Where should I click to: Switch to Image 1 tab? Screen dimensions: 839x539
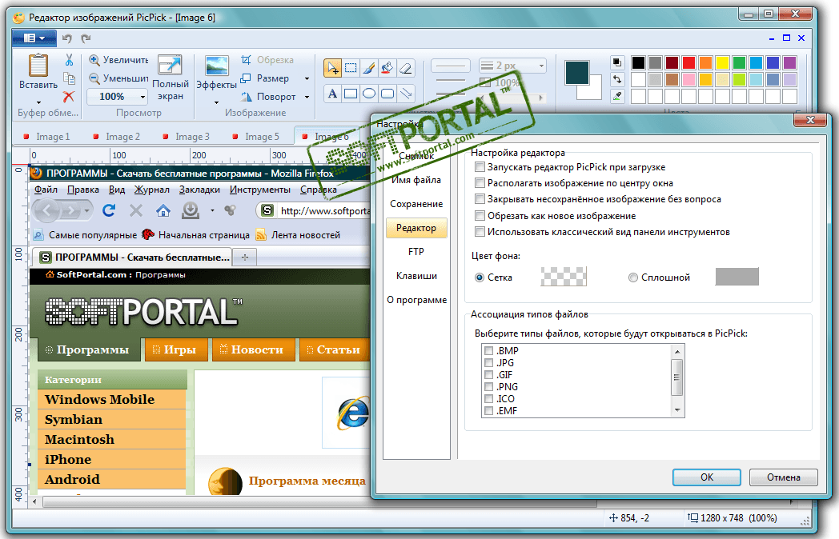coord(46,137)
